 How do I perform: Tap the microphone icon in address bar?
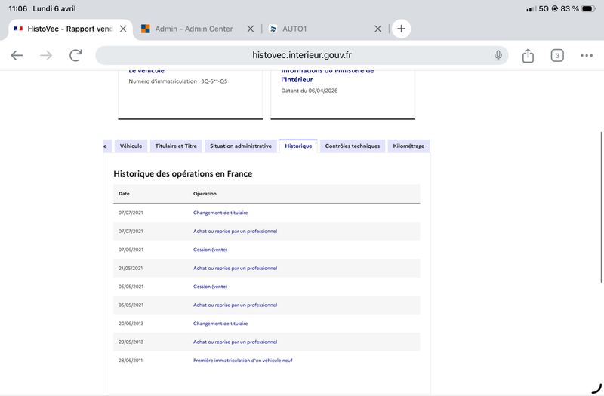click(x=498, y=55)
